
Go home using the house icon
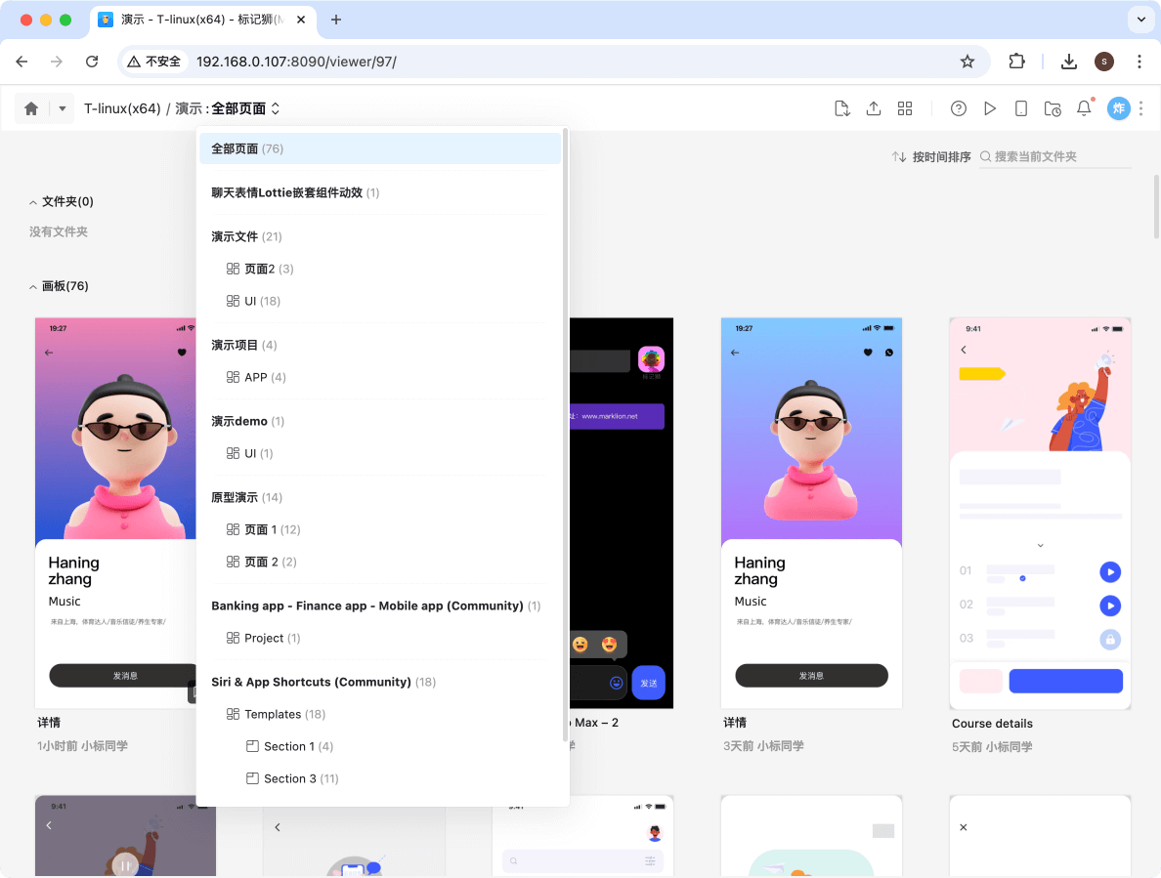pyautogui.click(x=30, y=108)
